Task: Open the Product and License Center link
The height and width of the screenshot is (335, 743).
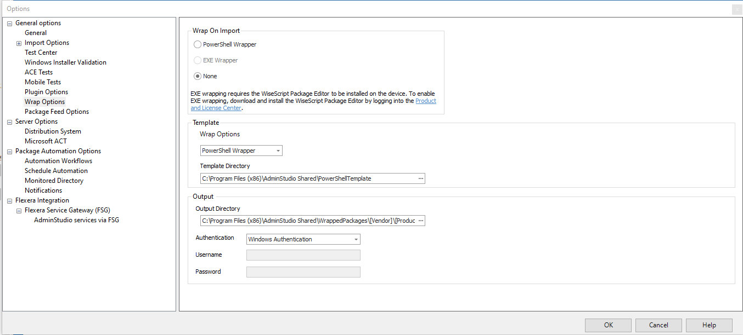Action: click(426, 101)
